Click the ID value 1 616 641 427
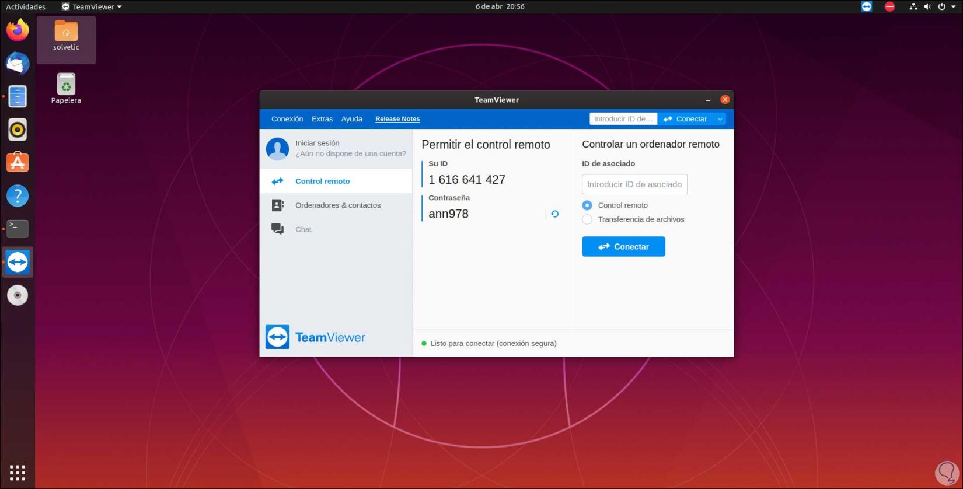 [x=467, y=180]
